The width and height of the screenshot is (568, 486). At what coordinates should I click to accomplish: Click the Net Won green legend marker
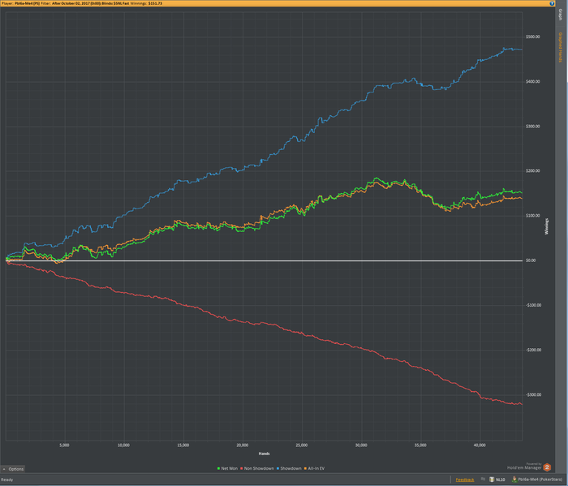pos(218,469)
